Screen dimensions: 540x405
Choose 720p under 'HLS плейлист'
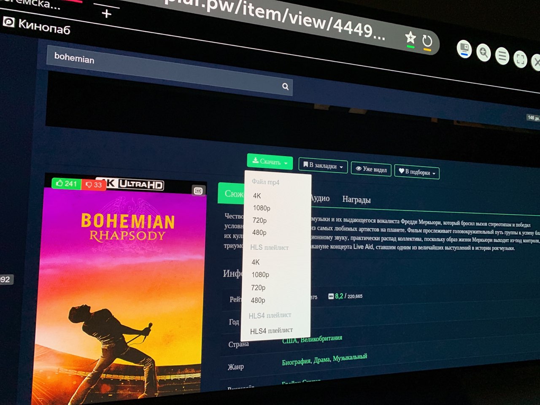tap(258, 288)
